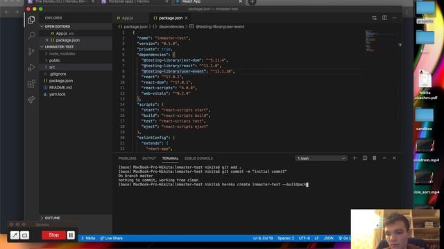Split the terminal panel
The width and height of the screenshot is (444, 249).
click(x=365, y=158)
